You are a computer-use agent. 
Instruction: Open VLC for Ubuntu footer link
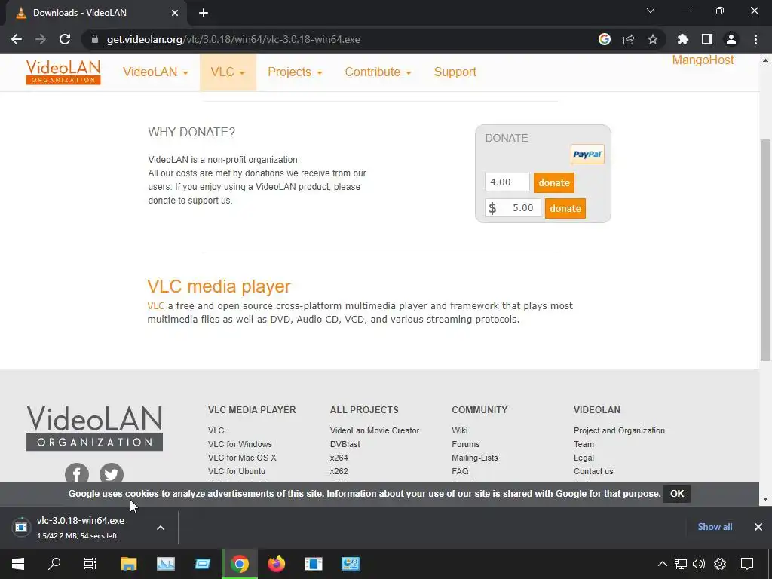click(236, 471)
